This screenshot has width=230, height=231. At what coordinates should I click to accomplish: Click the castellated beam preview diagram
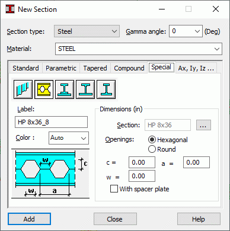tap(50, 174)
